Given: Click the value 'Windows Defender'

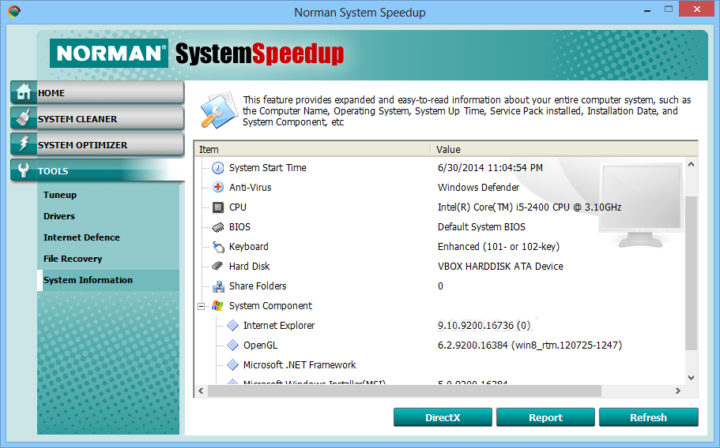Looking at the screenshot, I should [478, 188].
